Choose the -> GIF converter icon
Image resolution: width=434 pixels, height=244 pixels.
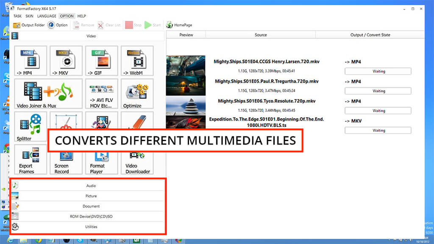click(x=102, y=61)
